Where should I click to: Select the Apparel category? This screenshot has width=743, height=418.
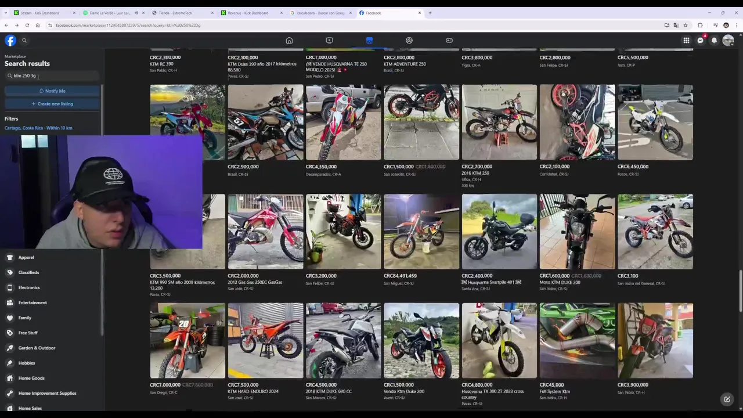26,257
